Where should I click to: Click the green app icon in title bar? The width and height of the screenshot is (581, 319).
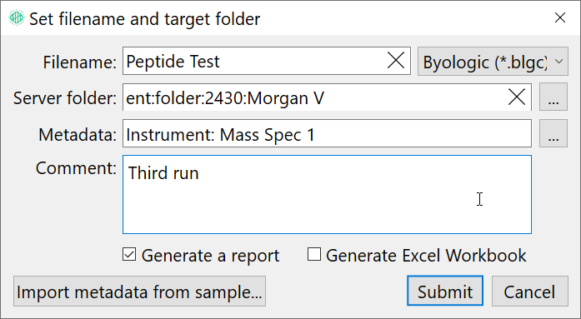pyautogui.click(x=17, y=18)
